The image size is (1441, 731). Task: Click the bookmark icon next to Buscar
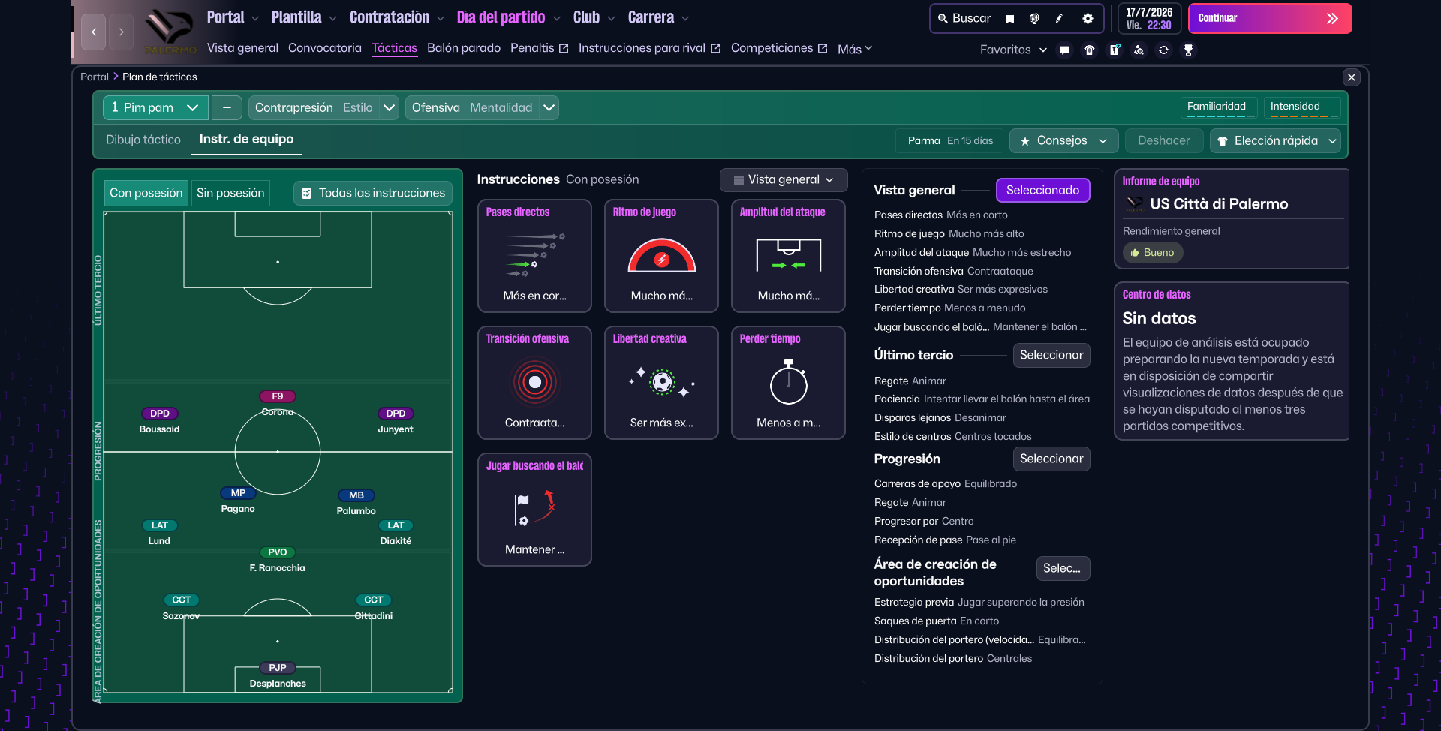click(1010, 19)
